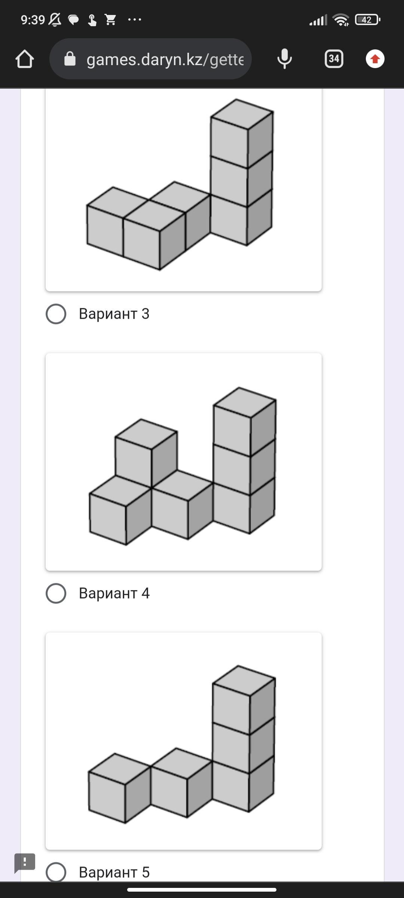This screenshot has height=898, width=404.
Task: Tap the Вариант 4 label text
Action: pyautogui.click(x=114, y=593)
